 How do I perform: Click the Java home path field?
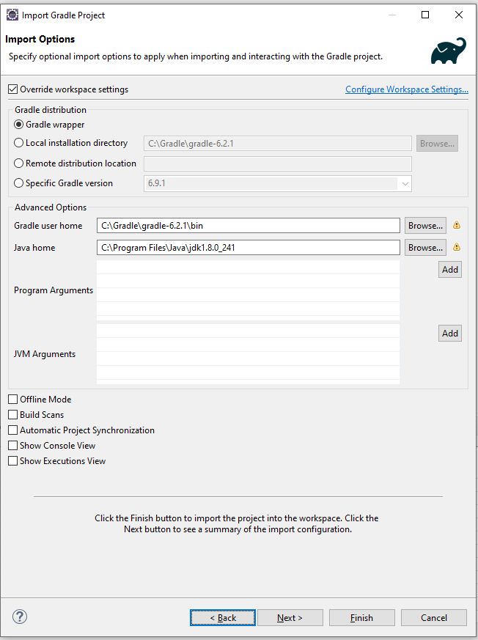(x=249, y=248)
